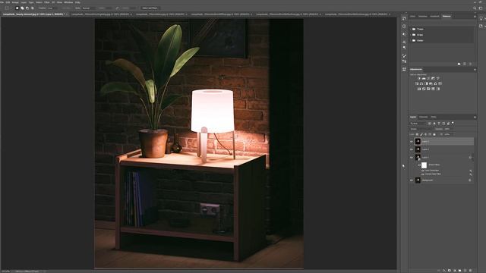Open the File menu

[2, 2]
